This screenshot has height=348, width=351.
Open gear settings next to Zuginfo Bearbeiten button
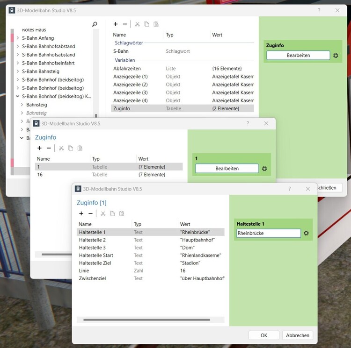coord(336,56)
